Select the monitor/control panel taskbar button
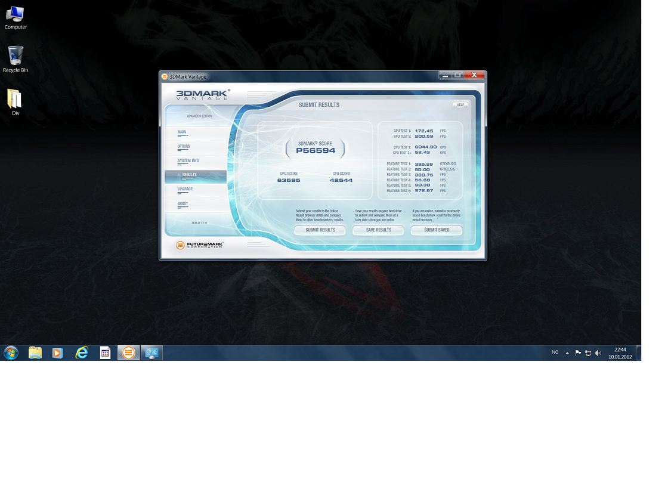Screen dimensions: 668x501 pyautogui.click(x=151, y=352)
